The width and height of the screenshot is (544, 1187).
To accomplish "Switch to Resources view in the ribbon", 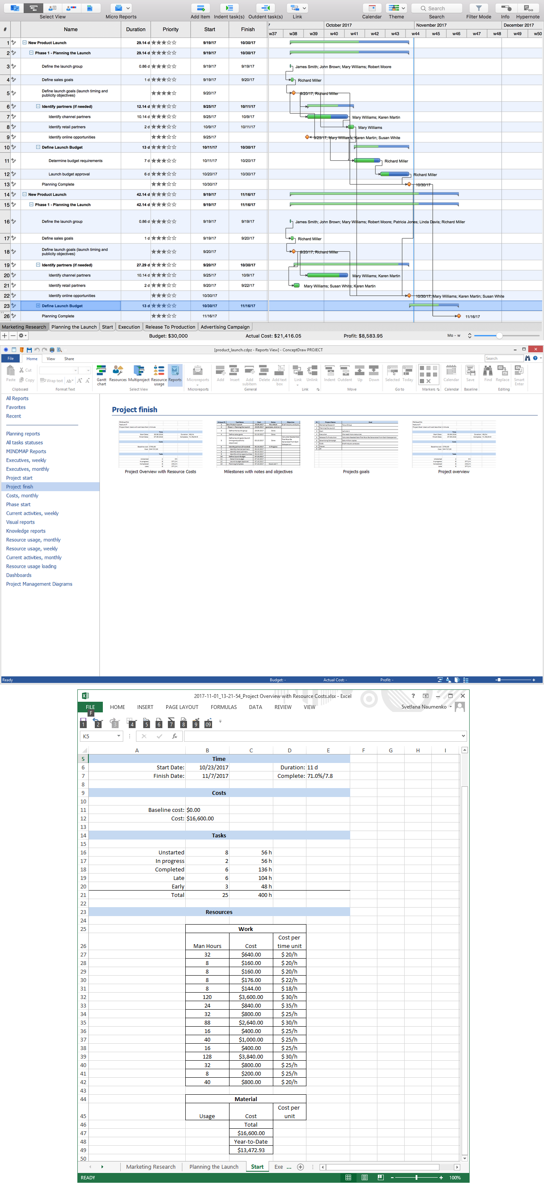I will coord(118,373).
